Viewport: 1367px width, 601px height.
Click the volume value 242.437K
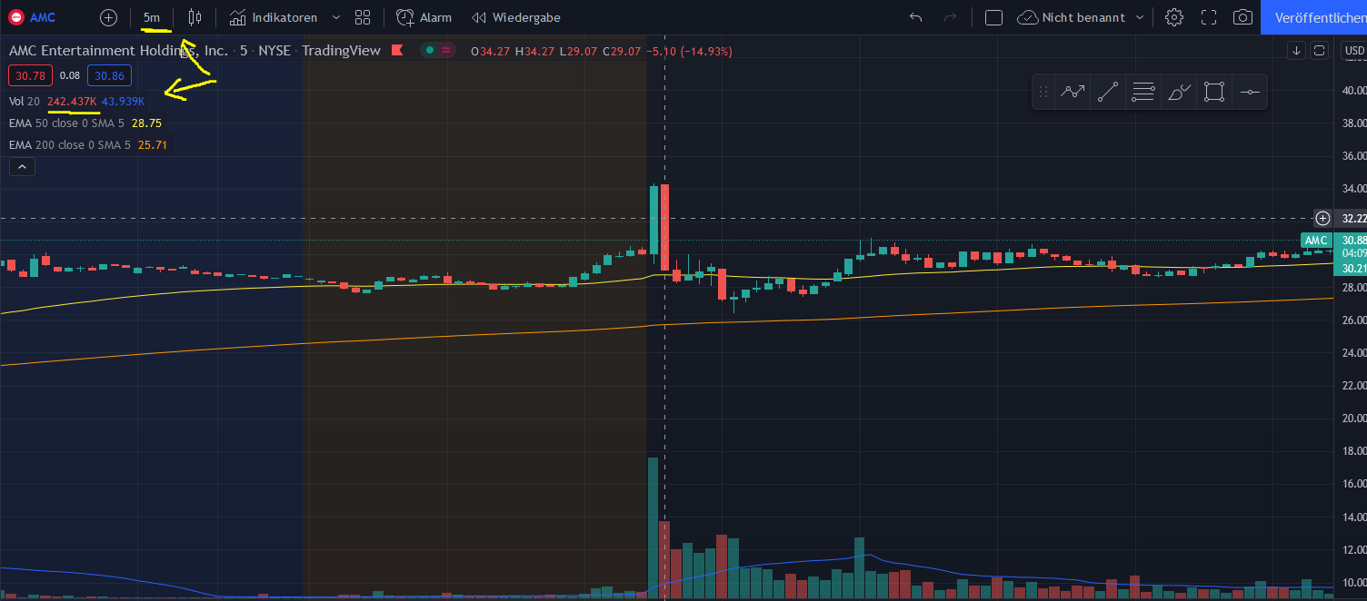(x=72, y=101)
